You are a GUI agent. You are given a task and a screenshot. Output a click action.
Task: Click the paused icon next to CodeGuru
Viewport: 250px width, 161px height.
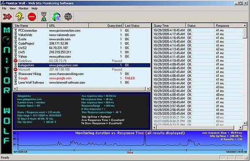click(x=15, y=61)
